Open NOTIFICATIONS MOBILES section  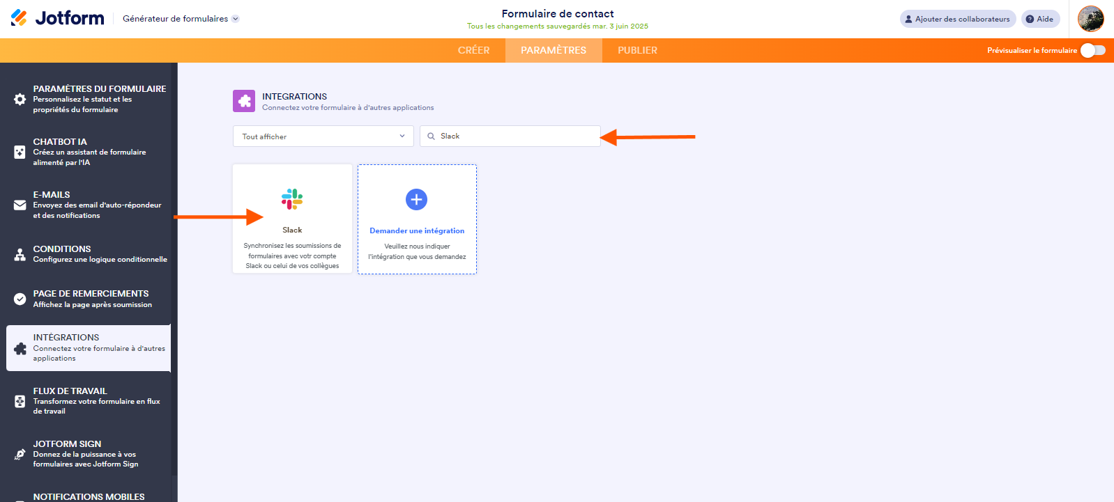coord(89,496)
